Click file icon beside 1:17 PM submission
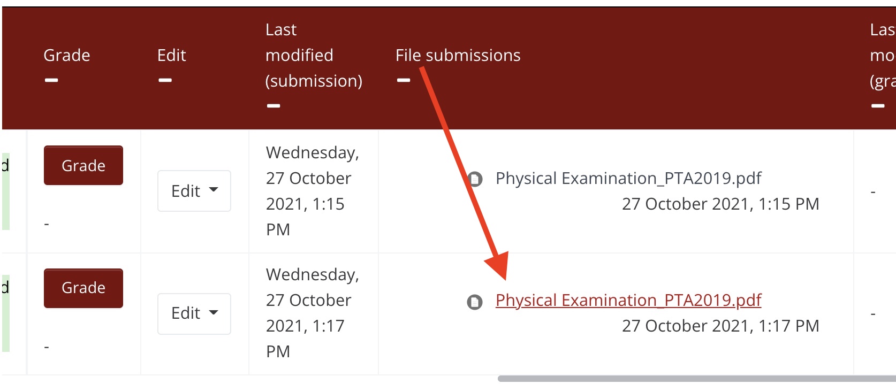Screen dimensions: 896x384 475,302
